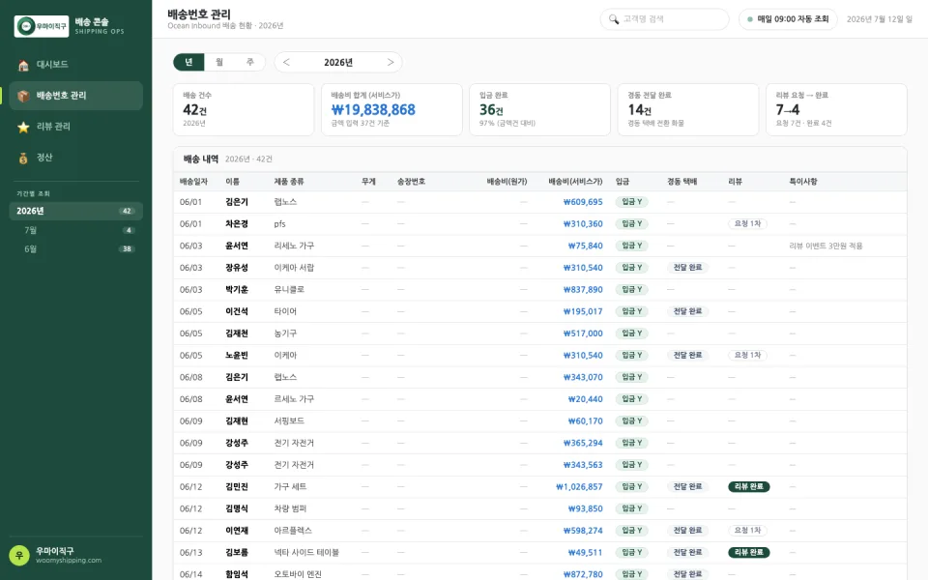Click amount ₩75,840
This screenshot has height=580, width=928.
pyautogui.click(x=586, y=246)
